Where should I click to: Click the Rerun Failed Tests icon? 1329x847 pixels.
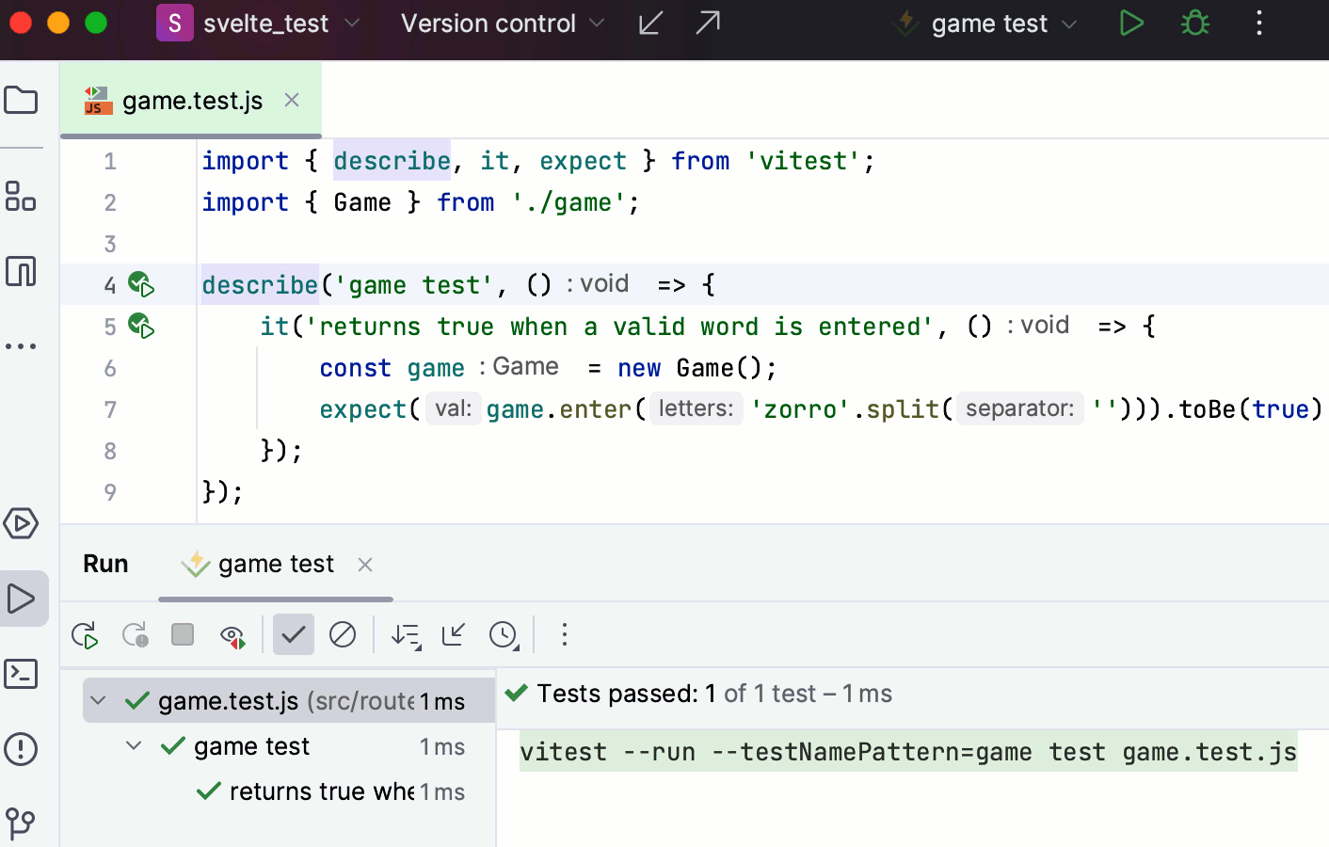(135, 634)
